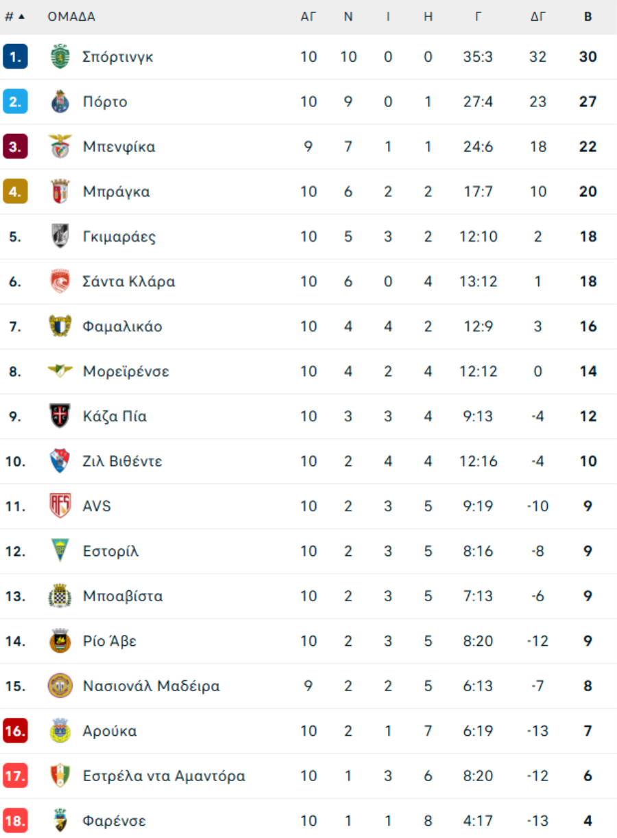
Task: Click the Santa Clara red crest icon
Action: [x=60, y=281]
